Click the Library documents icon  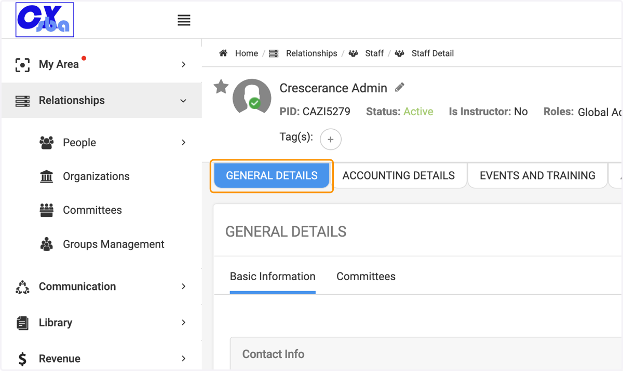click(x=22, y=323)
